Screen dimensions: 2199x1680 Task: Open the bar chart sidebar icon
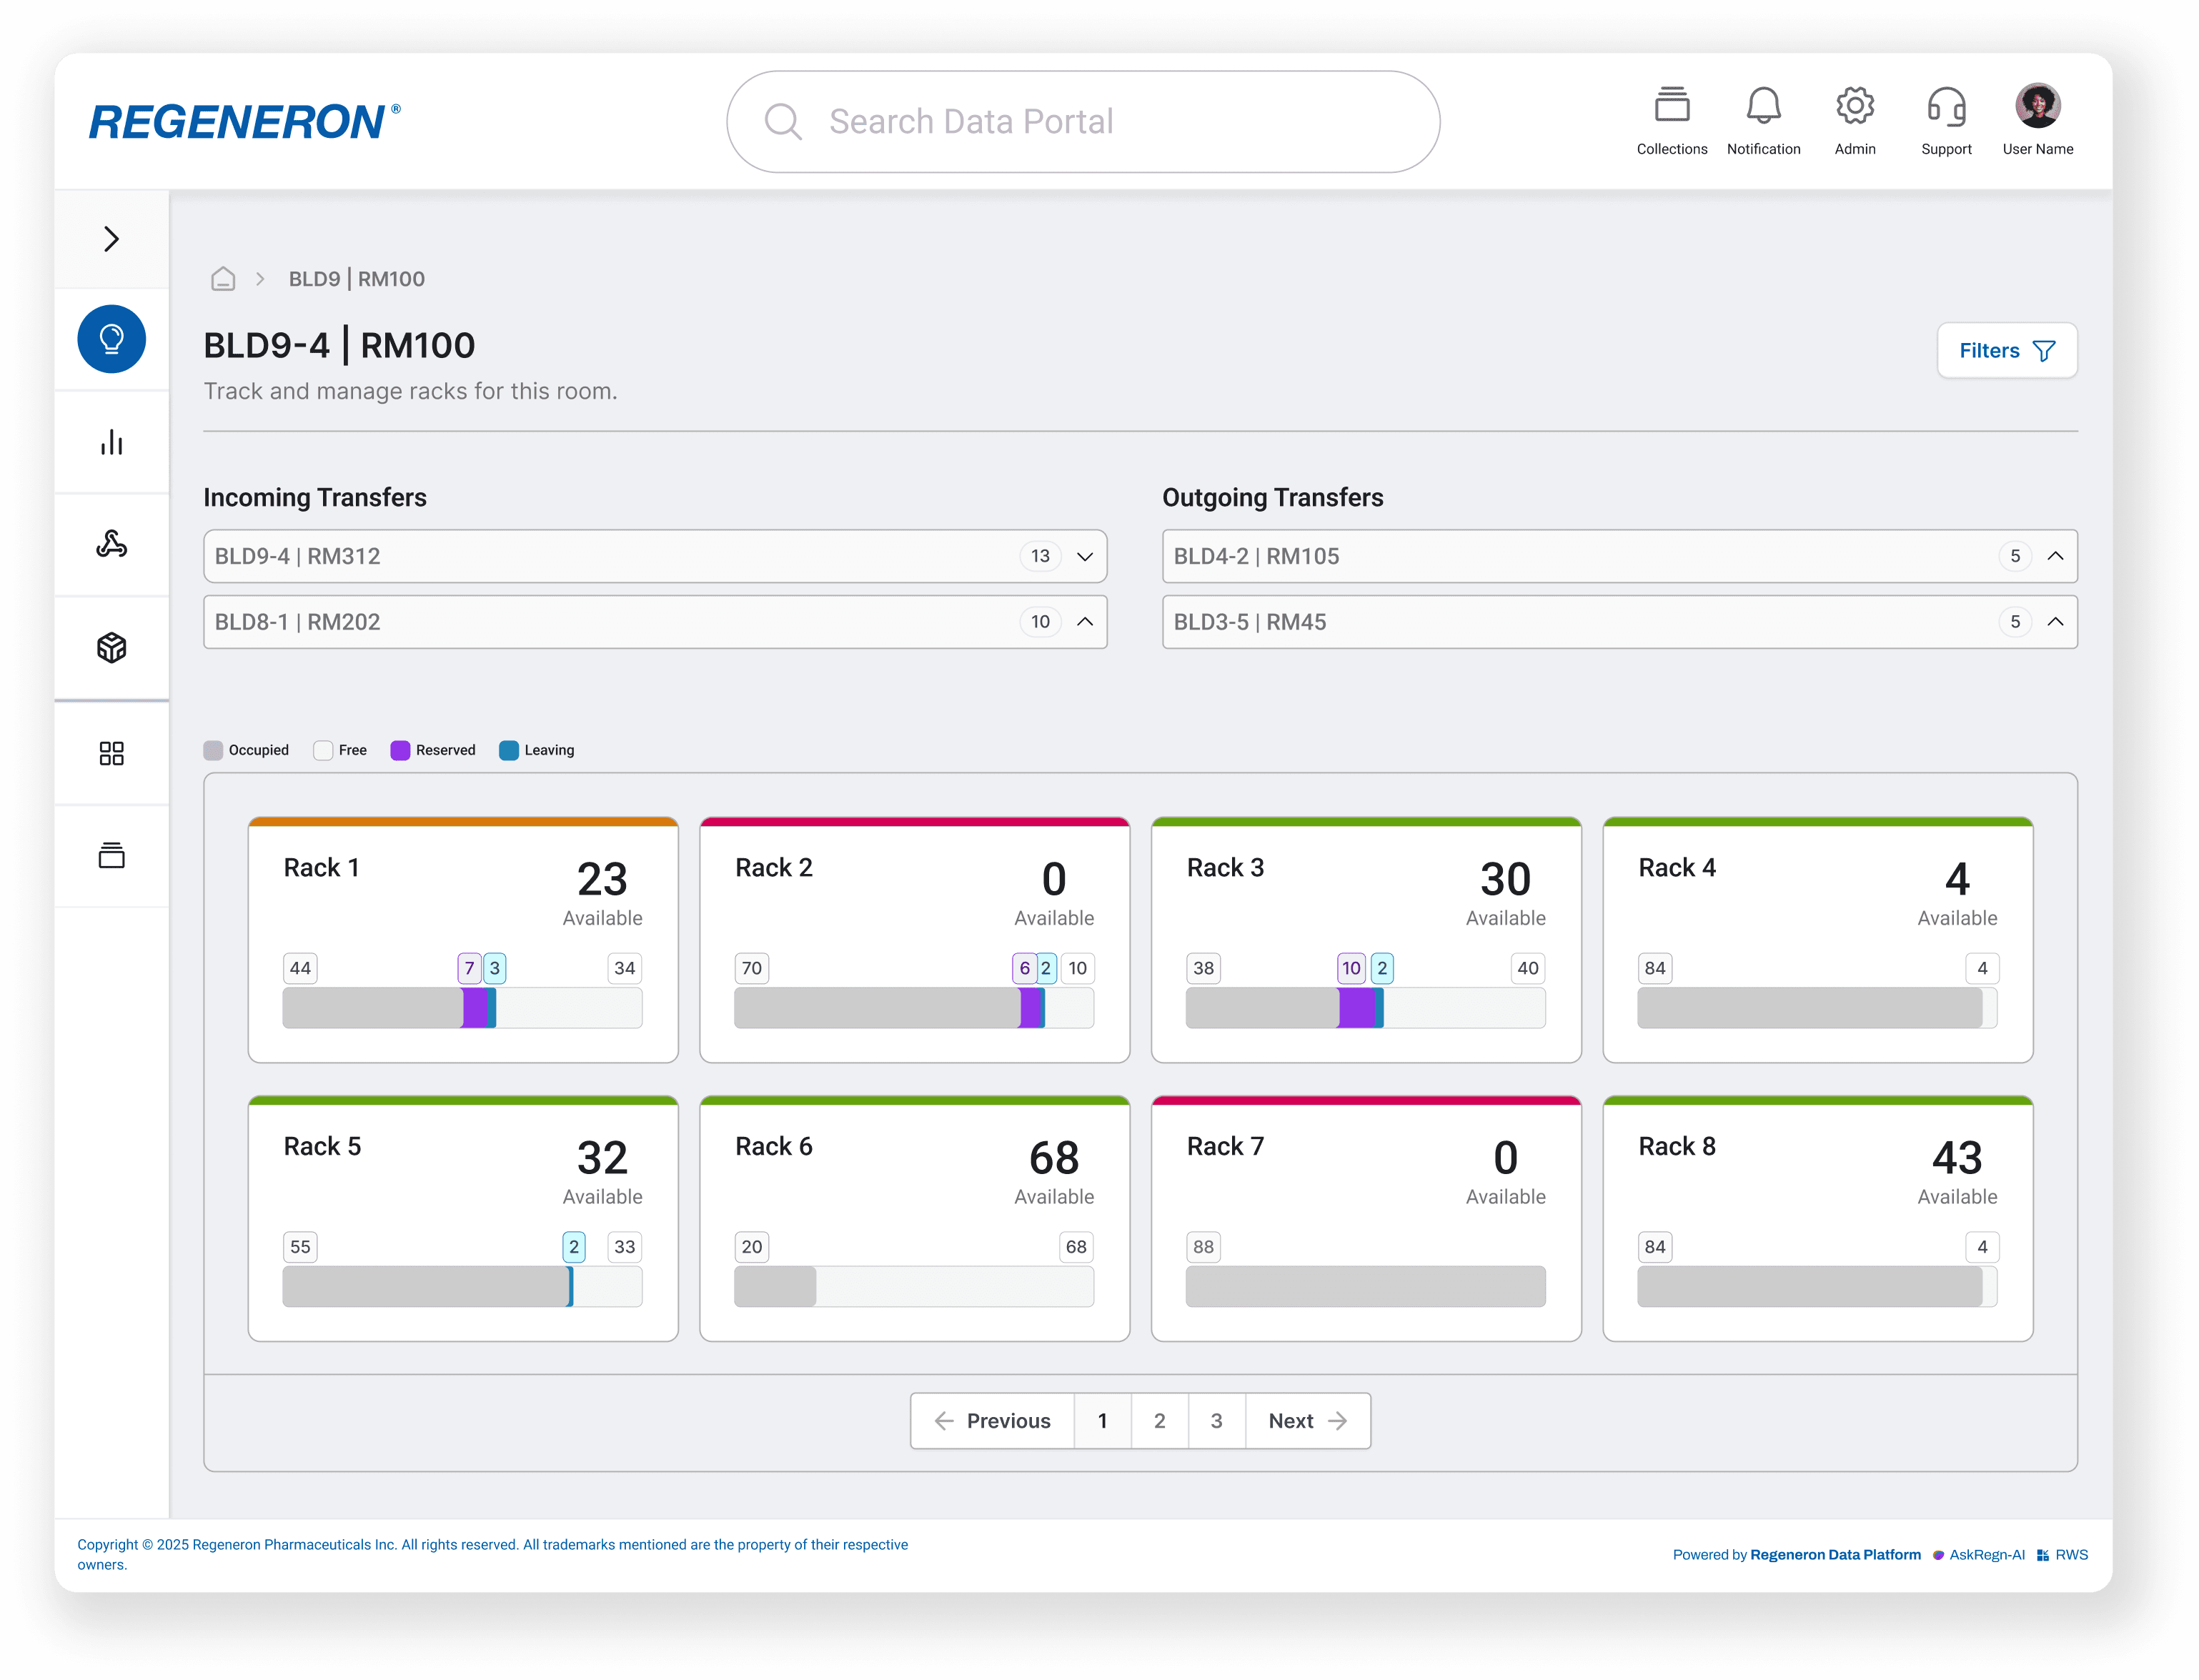111,442
